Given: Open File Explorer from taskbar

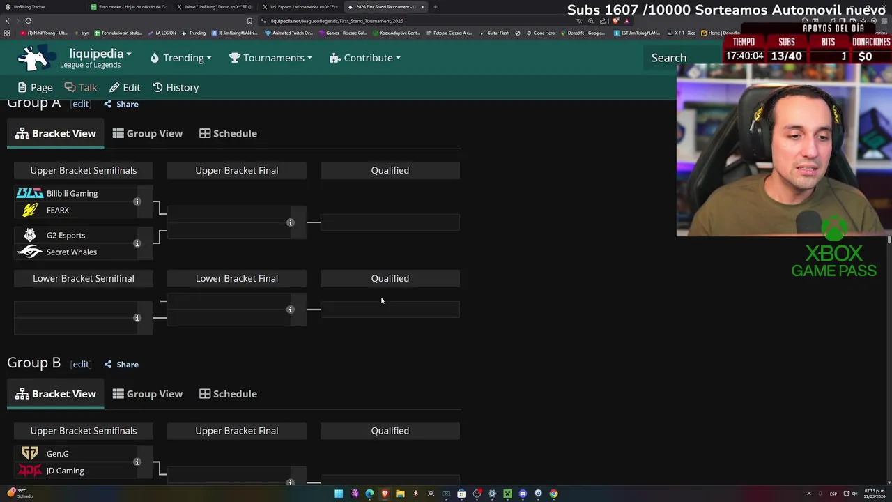Looking at the screenshot, I should [x=400, y=494].
